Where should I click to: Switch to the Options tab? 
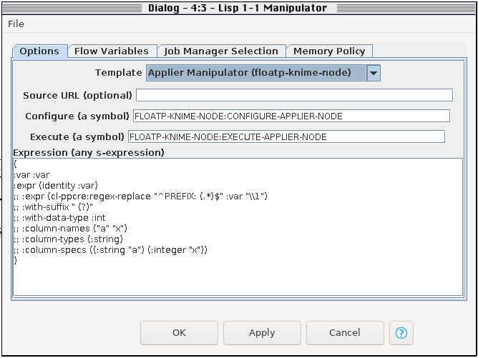pyautogui.click(x=39, y=51)
